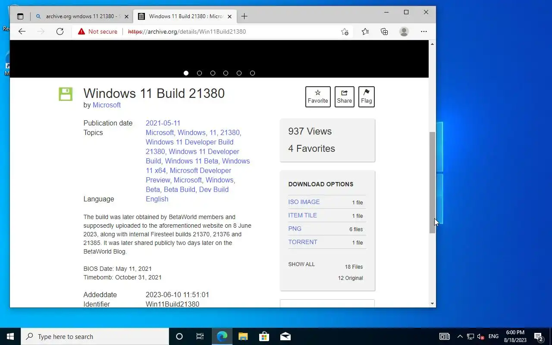Close the archive.org search results tab
The image size is (552, 345).
click(126, 16)
